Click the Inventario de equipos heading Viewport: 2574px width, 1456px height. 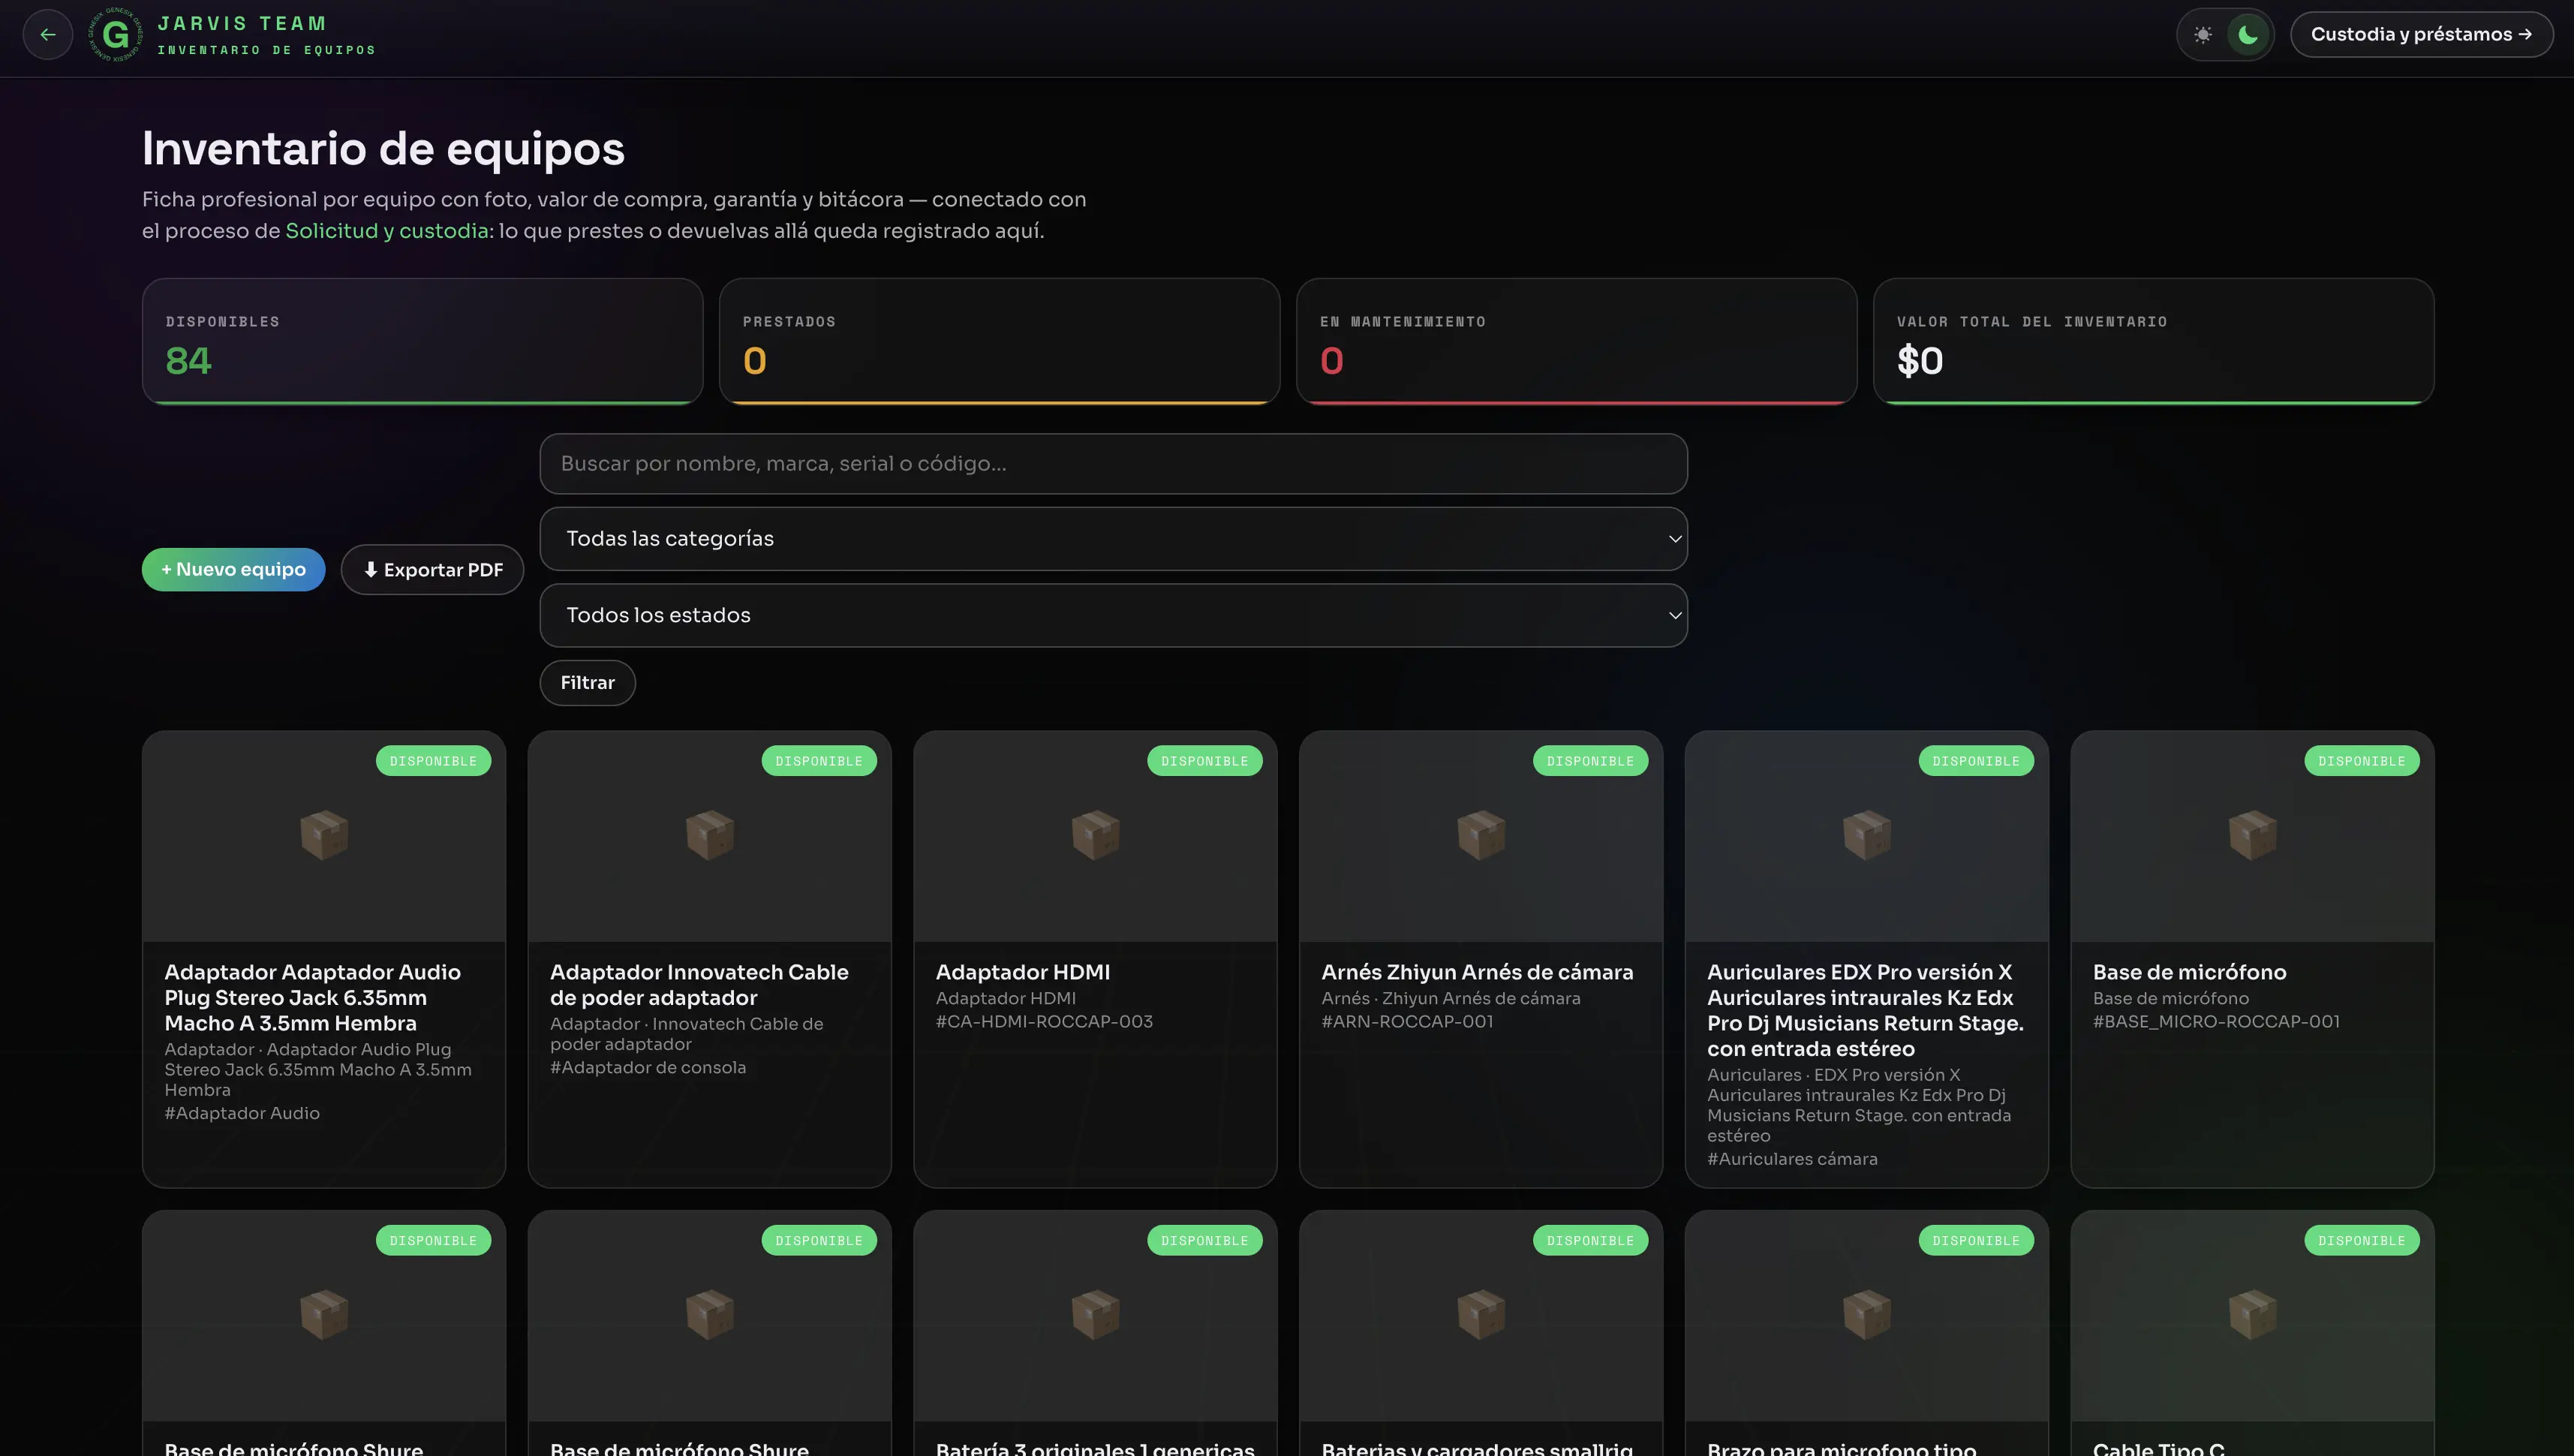[x=383, y=149]
